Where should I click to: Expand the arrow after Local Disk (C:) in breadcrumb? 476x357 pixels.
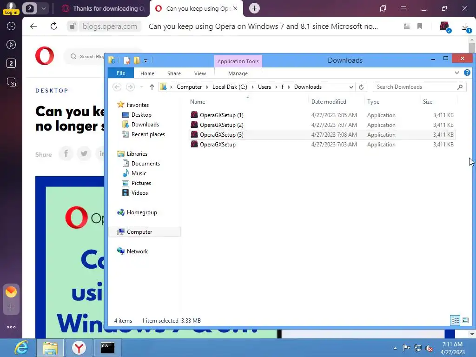252,87
